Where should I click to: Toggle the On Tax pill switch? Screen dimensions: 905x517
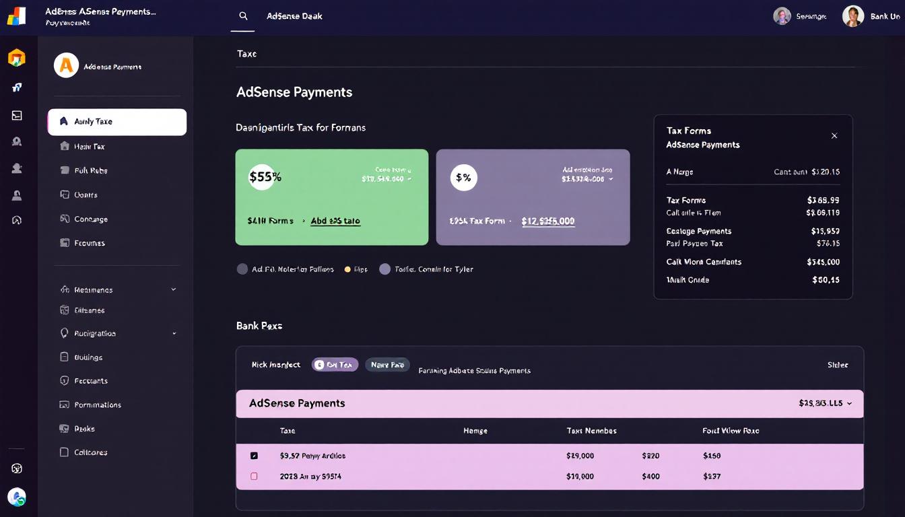coord(335,364)
